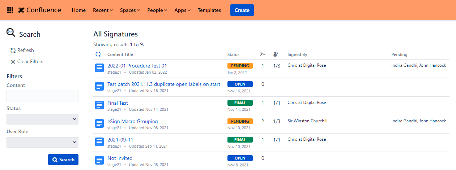Screen dimensions: 456x170
Task: Expand the Spaces menu
Action: [130, 10]
